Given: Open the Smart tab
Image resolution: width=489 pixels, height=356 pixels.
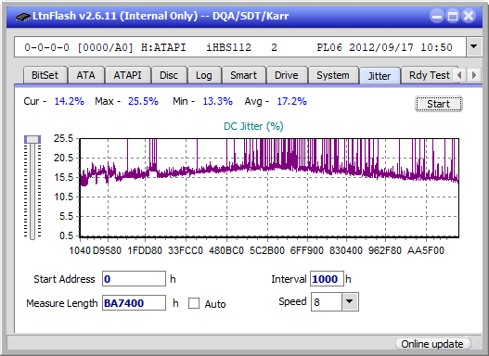Looking at the screenshot, I should click(x=243, y=75).
